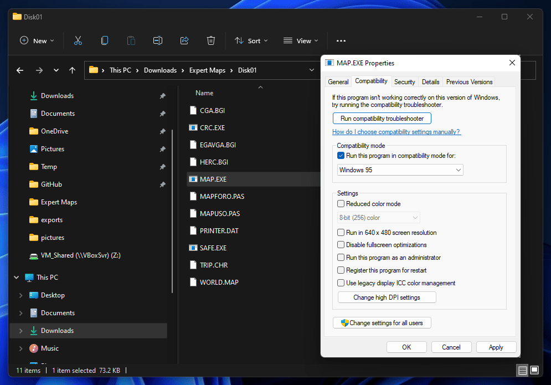Check Run this program as an administrator
Screen dimensions: 551x385
pyautogui.click(x=341, y=258)
